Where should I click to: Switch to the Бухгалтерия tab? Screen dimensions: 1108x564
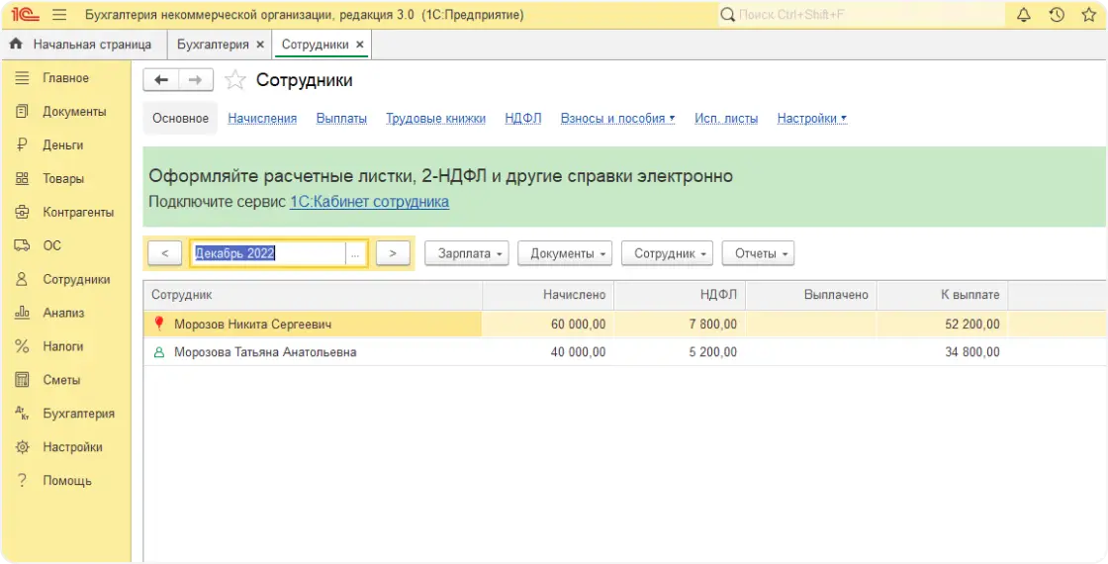pos(213,45)
